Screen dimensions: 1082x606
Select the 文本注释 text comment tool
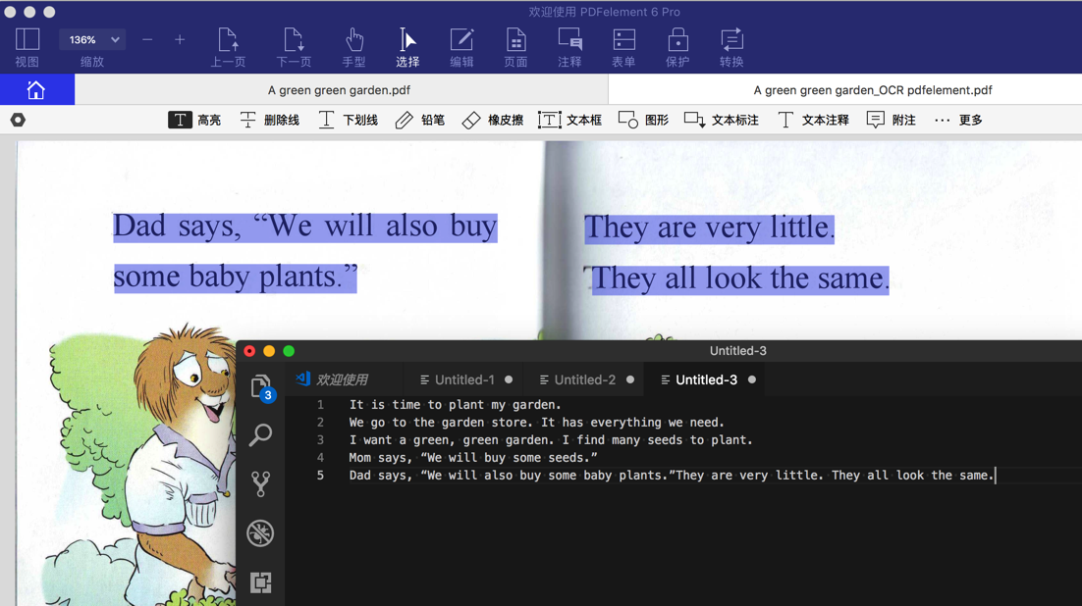[x=814, y=120]
